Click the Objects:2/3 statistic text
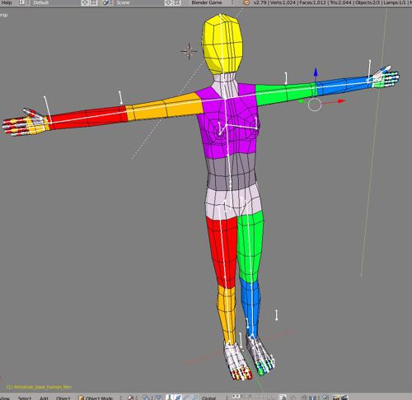 368,2
